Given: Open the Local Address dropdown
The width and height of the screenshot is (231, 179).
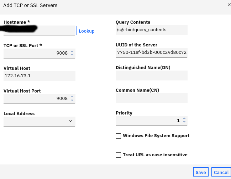Looking at the screenshot, I should [x=39, y=121].
